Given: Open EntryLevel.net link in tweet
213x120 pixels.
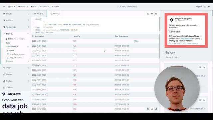Looking at the screenshot, I should tap(186, 39).
